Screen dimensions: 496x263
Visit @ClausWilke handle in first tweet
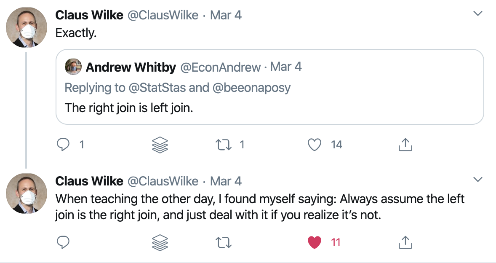[x=163, y=15]
